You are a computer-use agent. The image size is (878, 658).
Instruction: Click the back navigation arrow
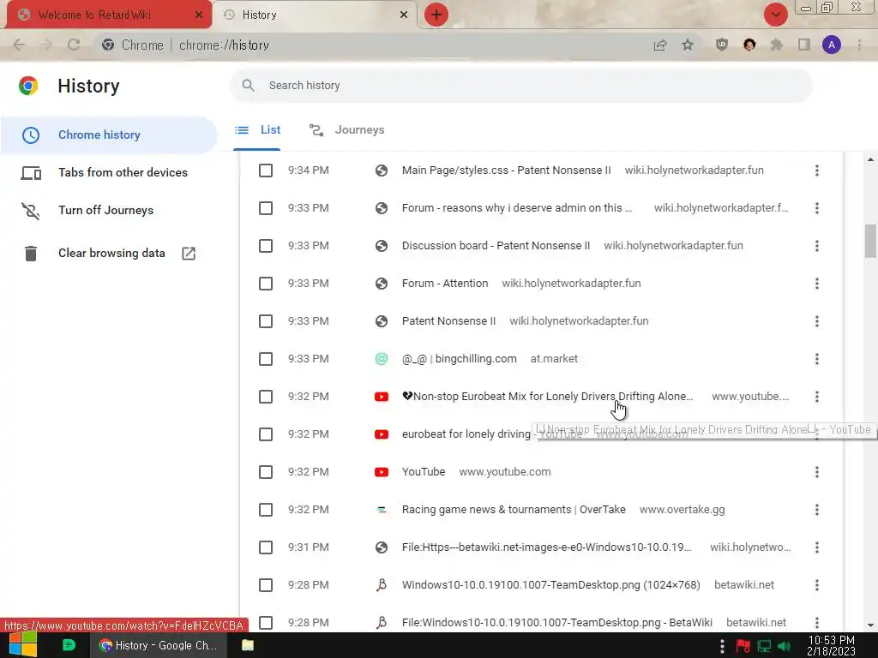[19, 45]
